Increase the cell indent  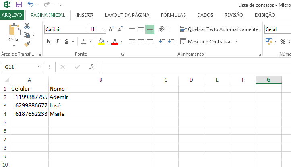click(171, 41)
